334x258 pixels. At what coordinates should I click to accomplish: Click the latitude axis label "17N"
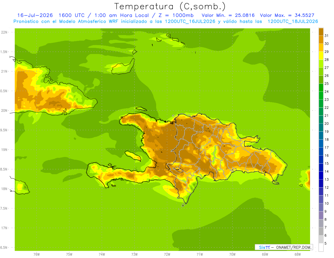[4, 228]
